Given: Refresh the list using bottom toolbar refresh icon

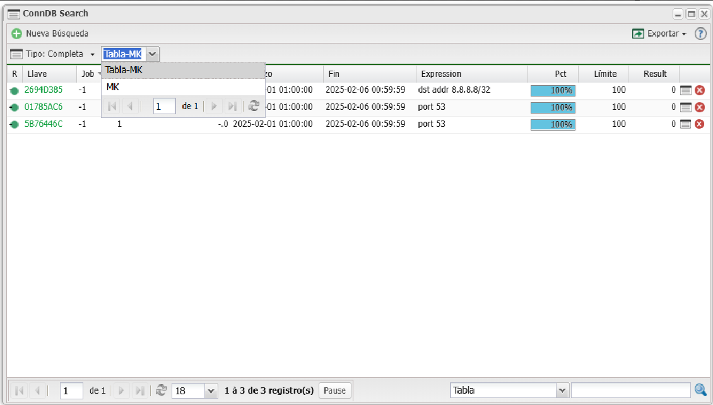Looking at the screenshot, I should [x=162, y=390].
